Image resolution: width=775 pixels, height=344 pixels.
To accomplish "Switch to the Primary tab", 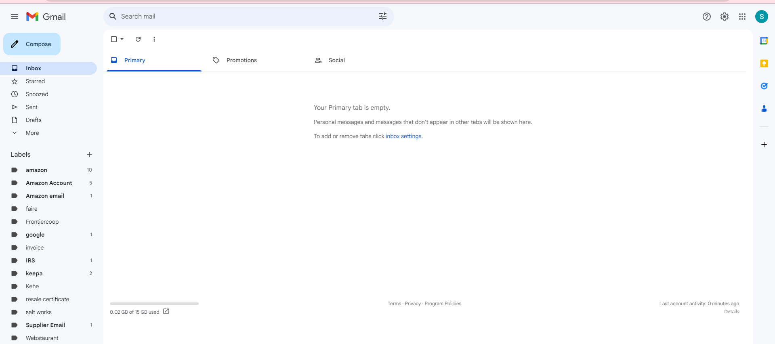I will (154, 60).
